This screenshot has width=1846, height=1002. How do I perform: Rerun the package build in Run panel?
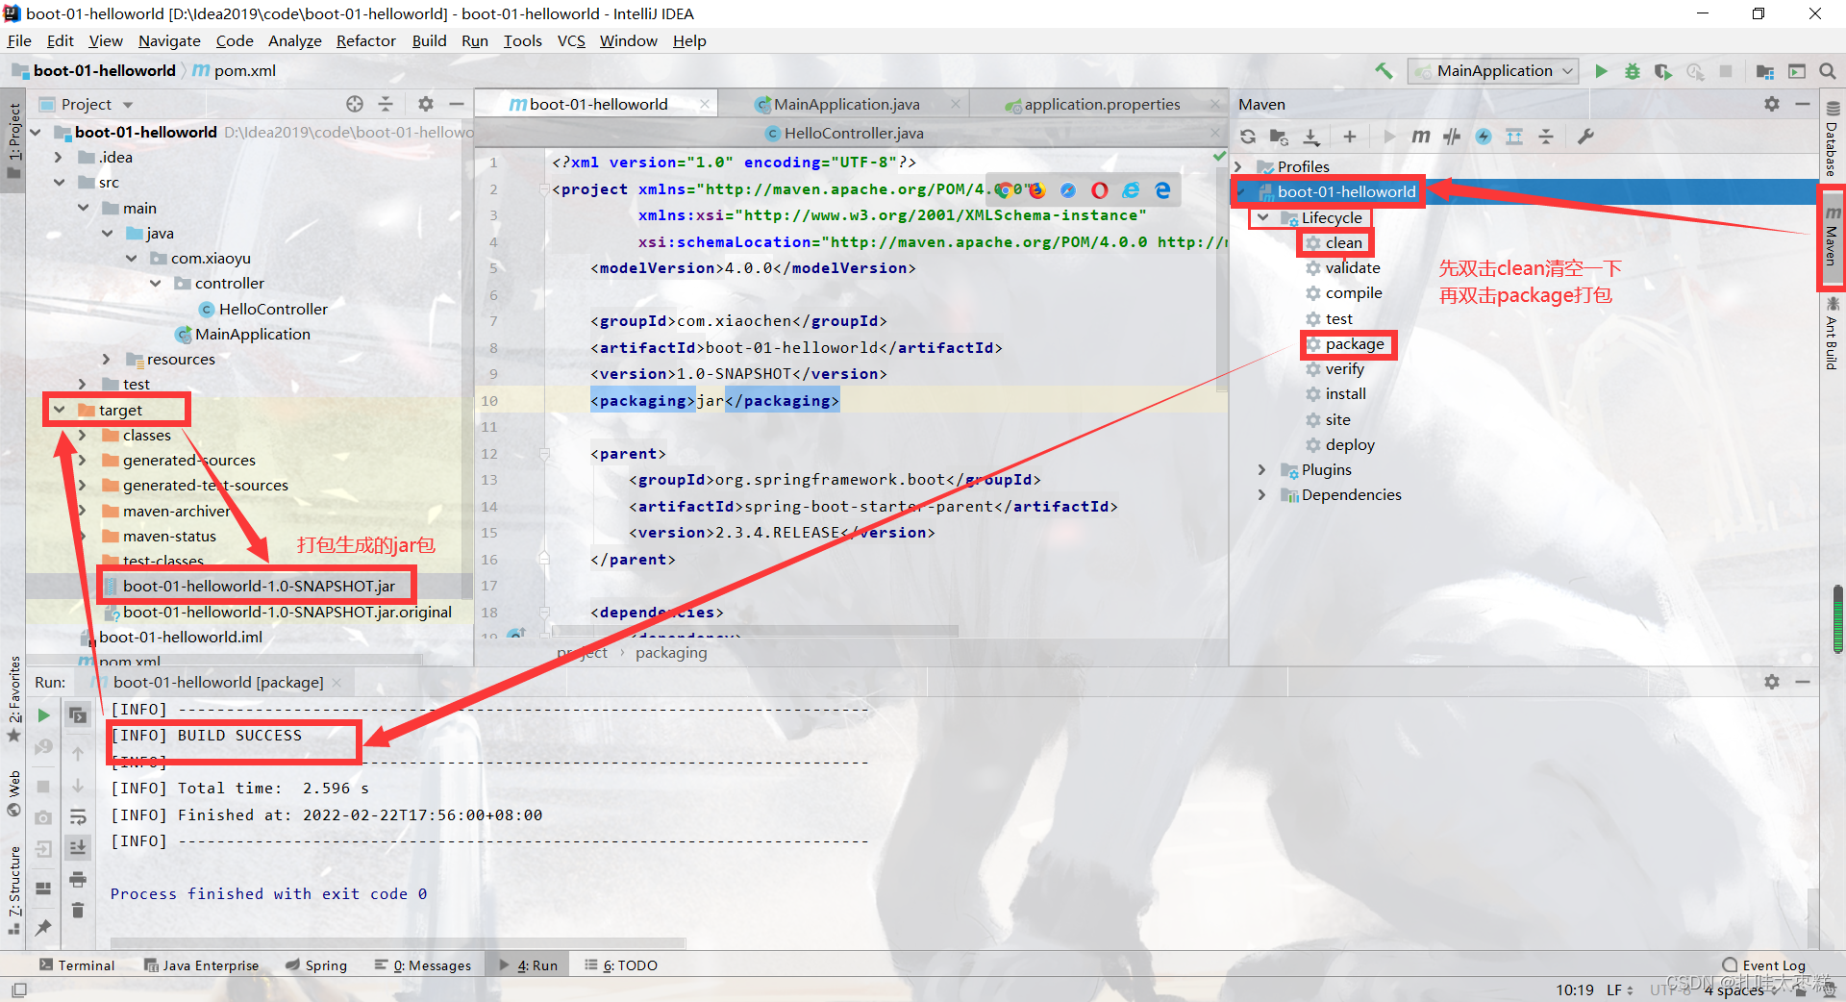pyautogui.click(x=43, y=715)
